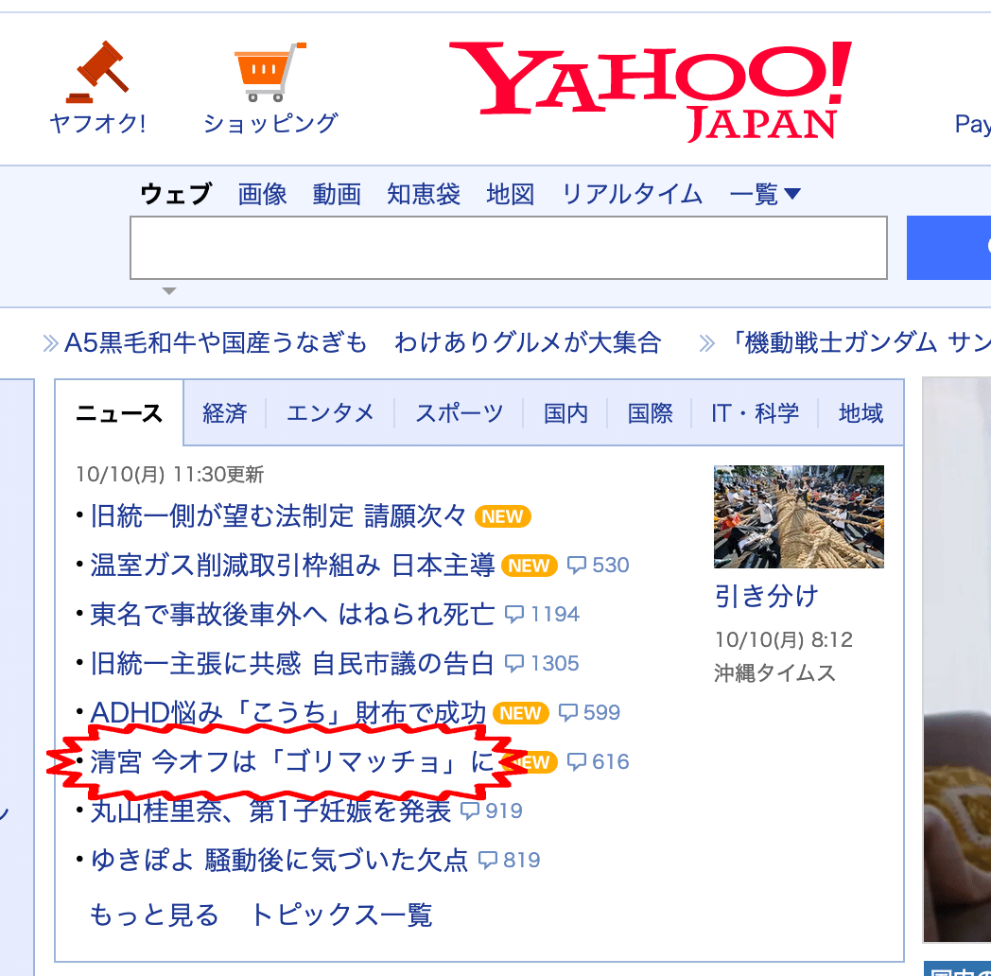Click NEW badge beside 旧統一側が望む法制定
This screenshot has width=991, height=976.
(x=502, y=516)
